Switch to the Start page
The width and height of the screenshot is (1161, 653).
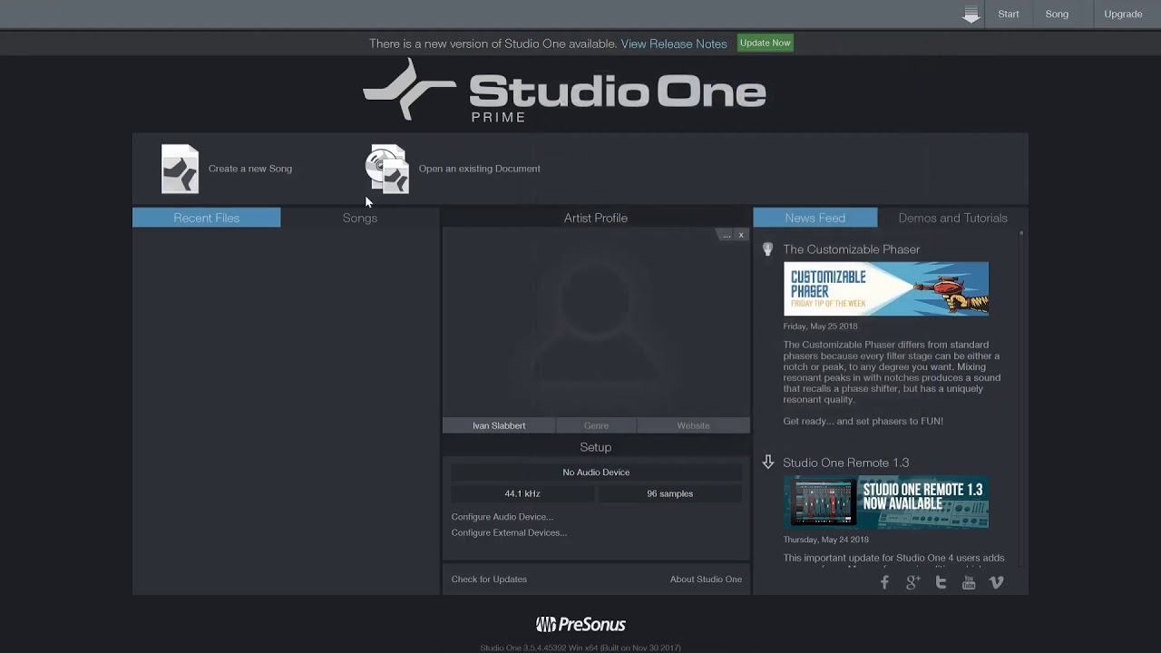(1009, 14)
